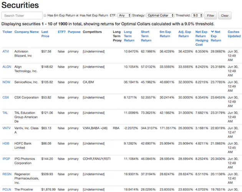This screenshot has width=242, height=192.
Task: Open the ETF Any dropdown
Action: 124,15
